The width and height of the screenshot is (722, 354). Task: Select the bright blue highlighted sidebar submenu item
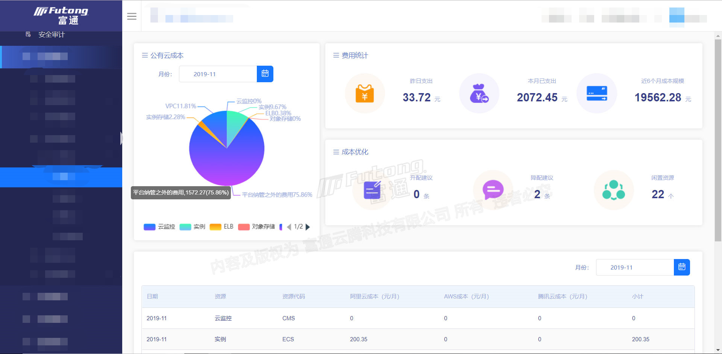61,177
